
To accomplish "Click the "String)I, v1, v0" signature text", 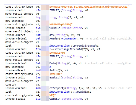I will (71, 17).
